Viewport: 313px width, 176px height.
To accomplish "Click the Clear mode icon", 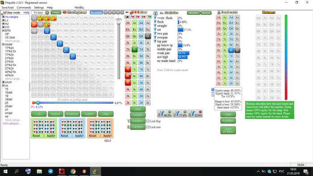I will (x=5, y=13).
